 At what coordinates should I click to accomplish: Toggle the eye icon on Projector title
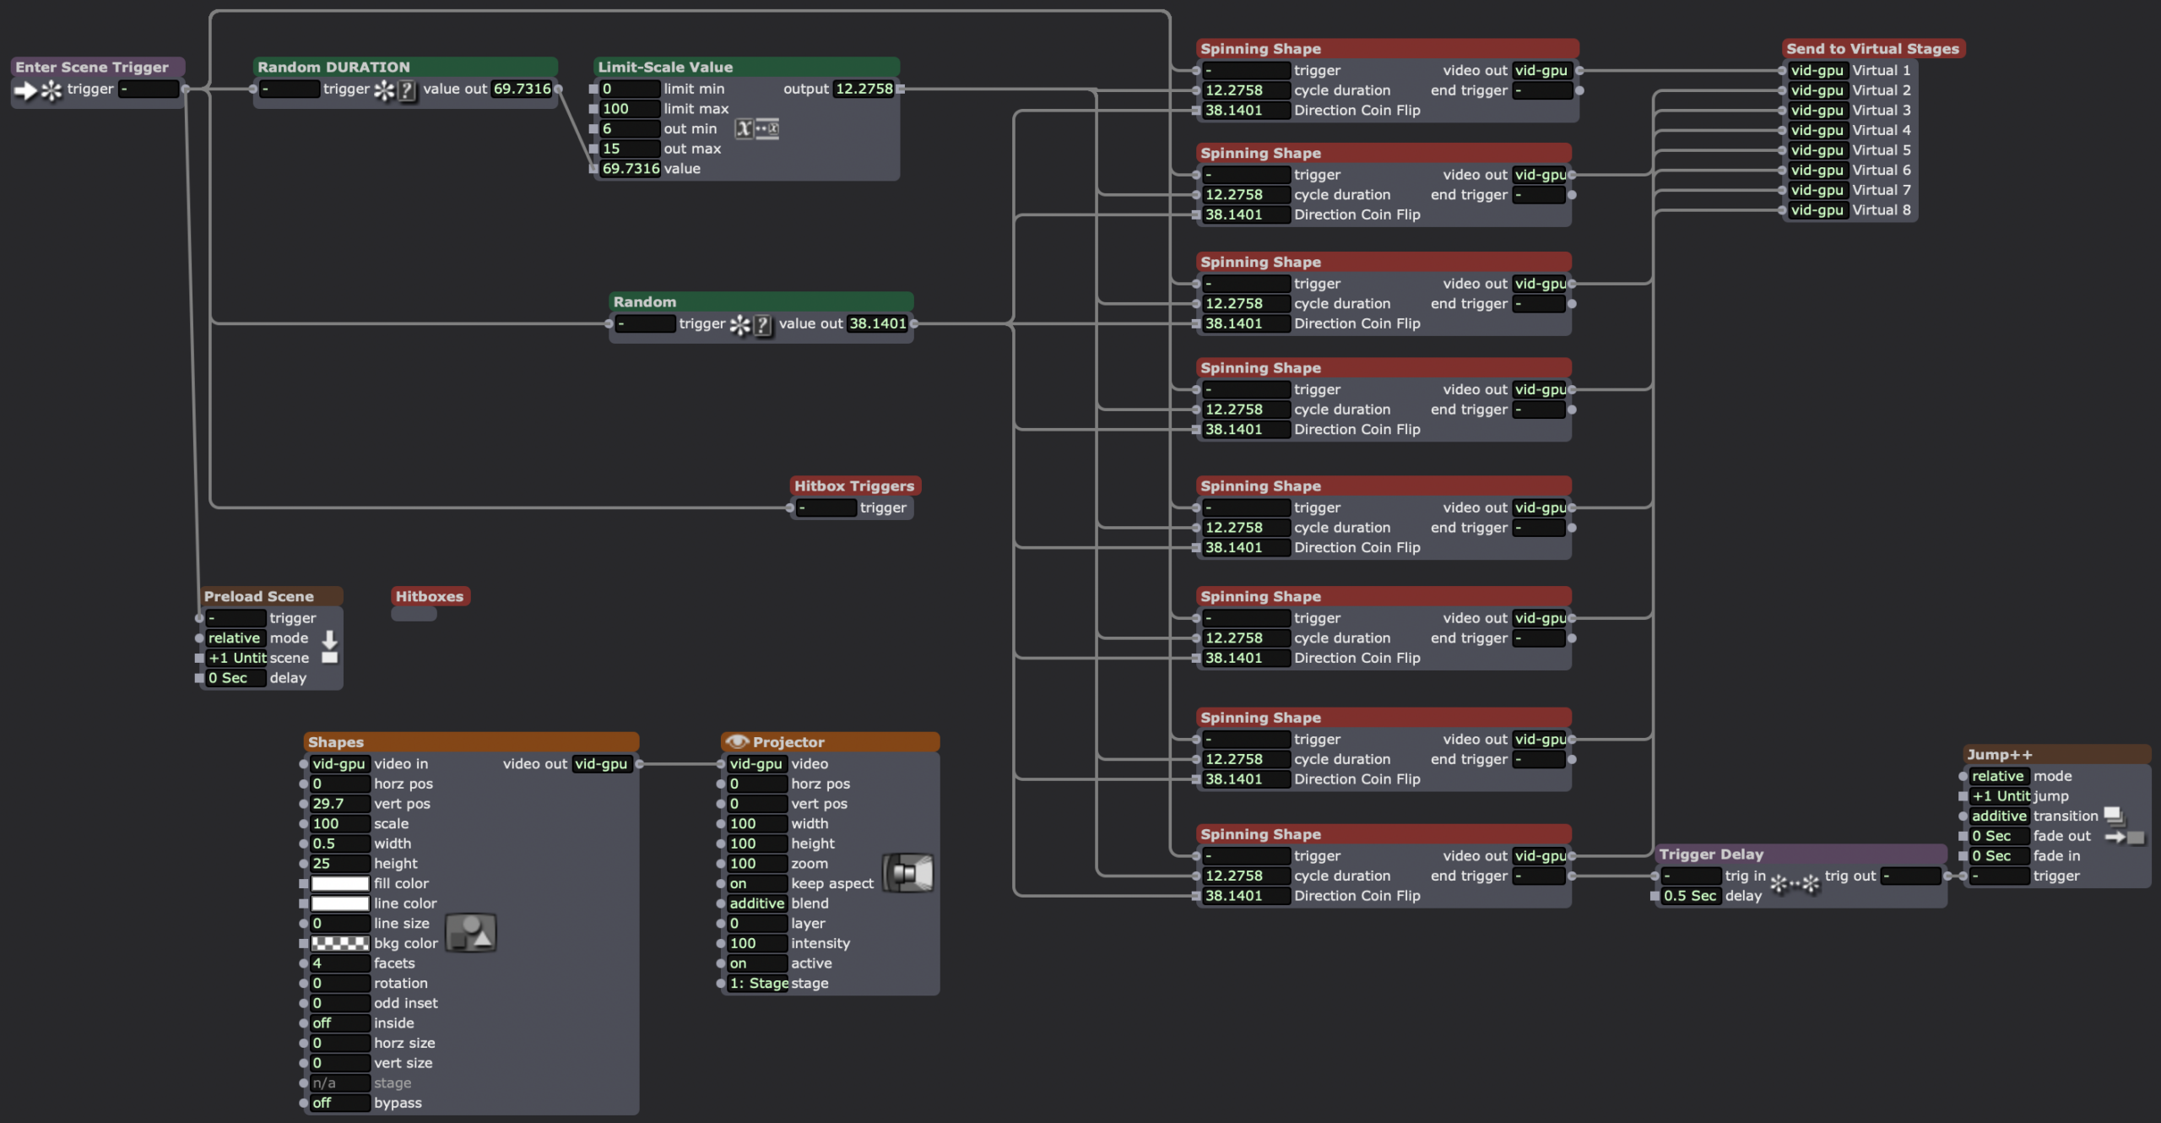(737, 742)
